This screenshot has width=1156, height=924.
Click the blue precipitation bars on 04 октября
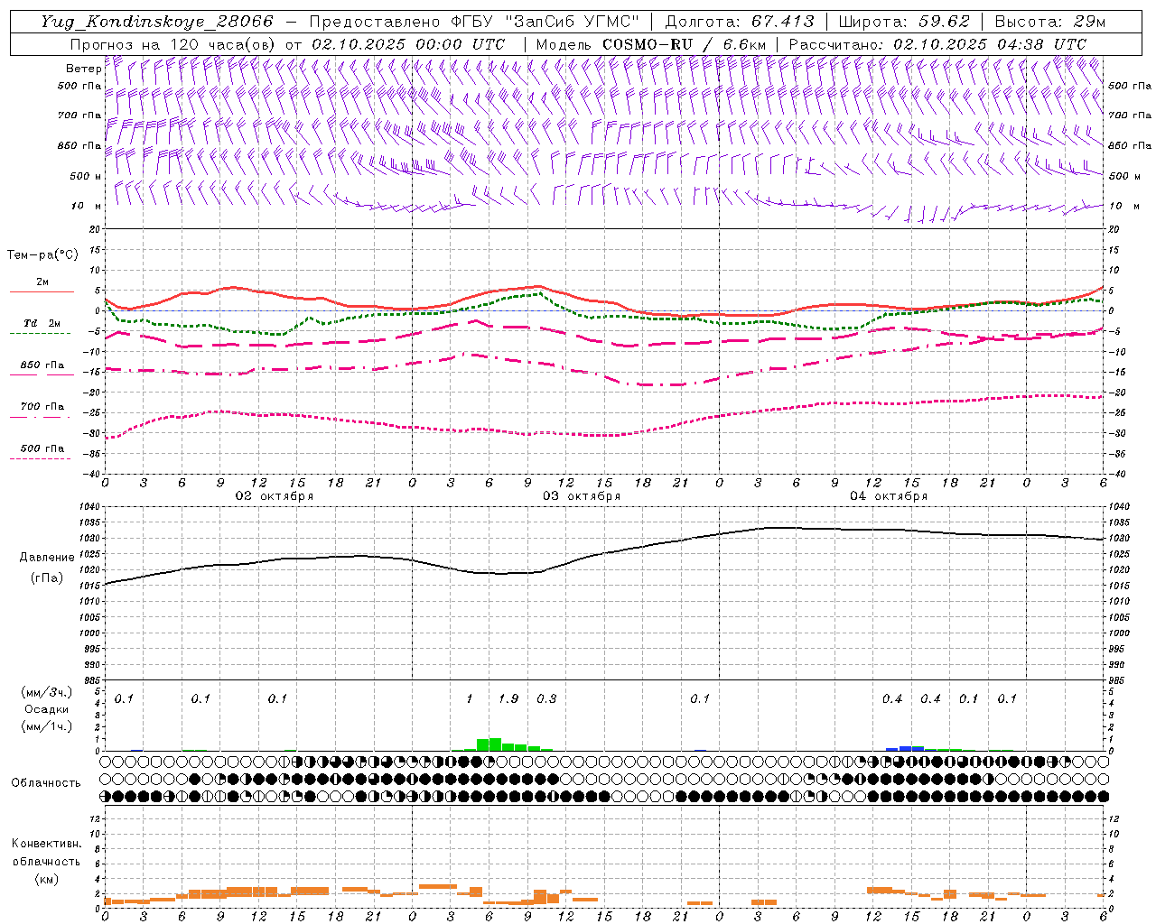point(905,748)
